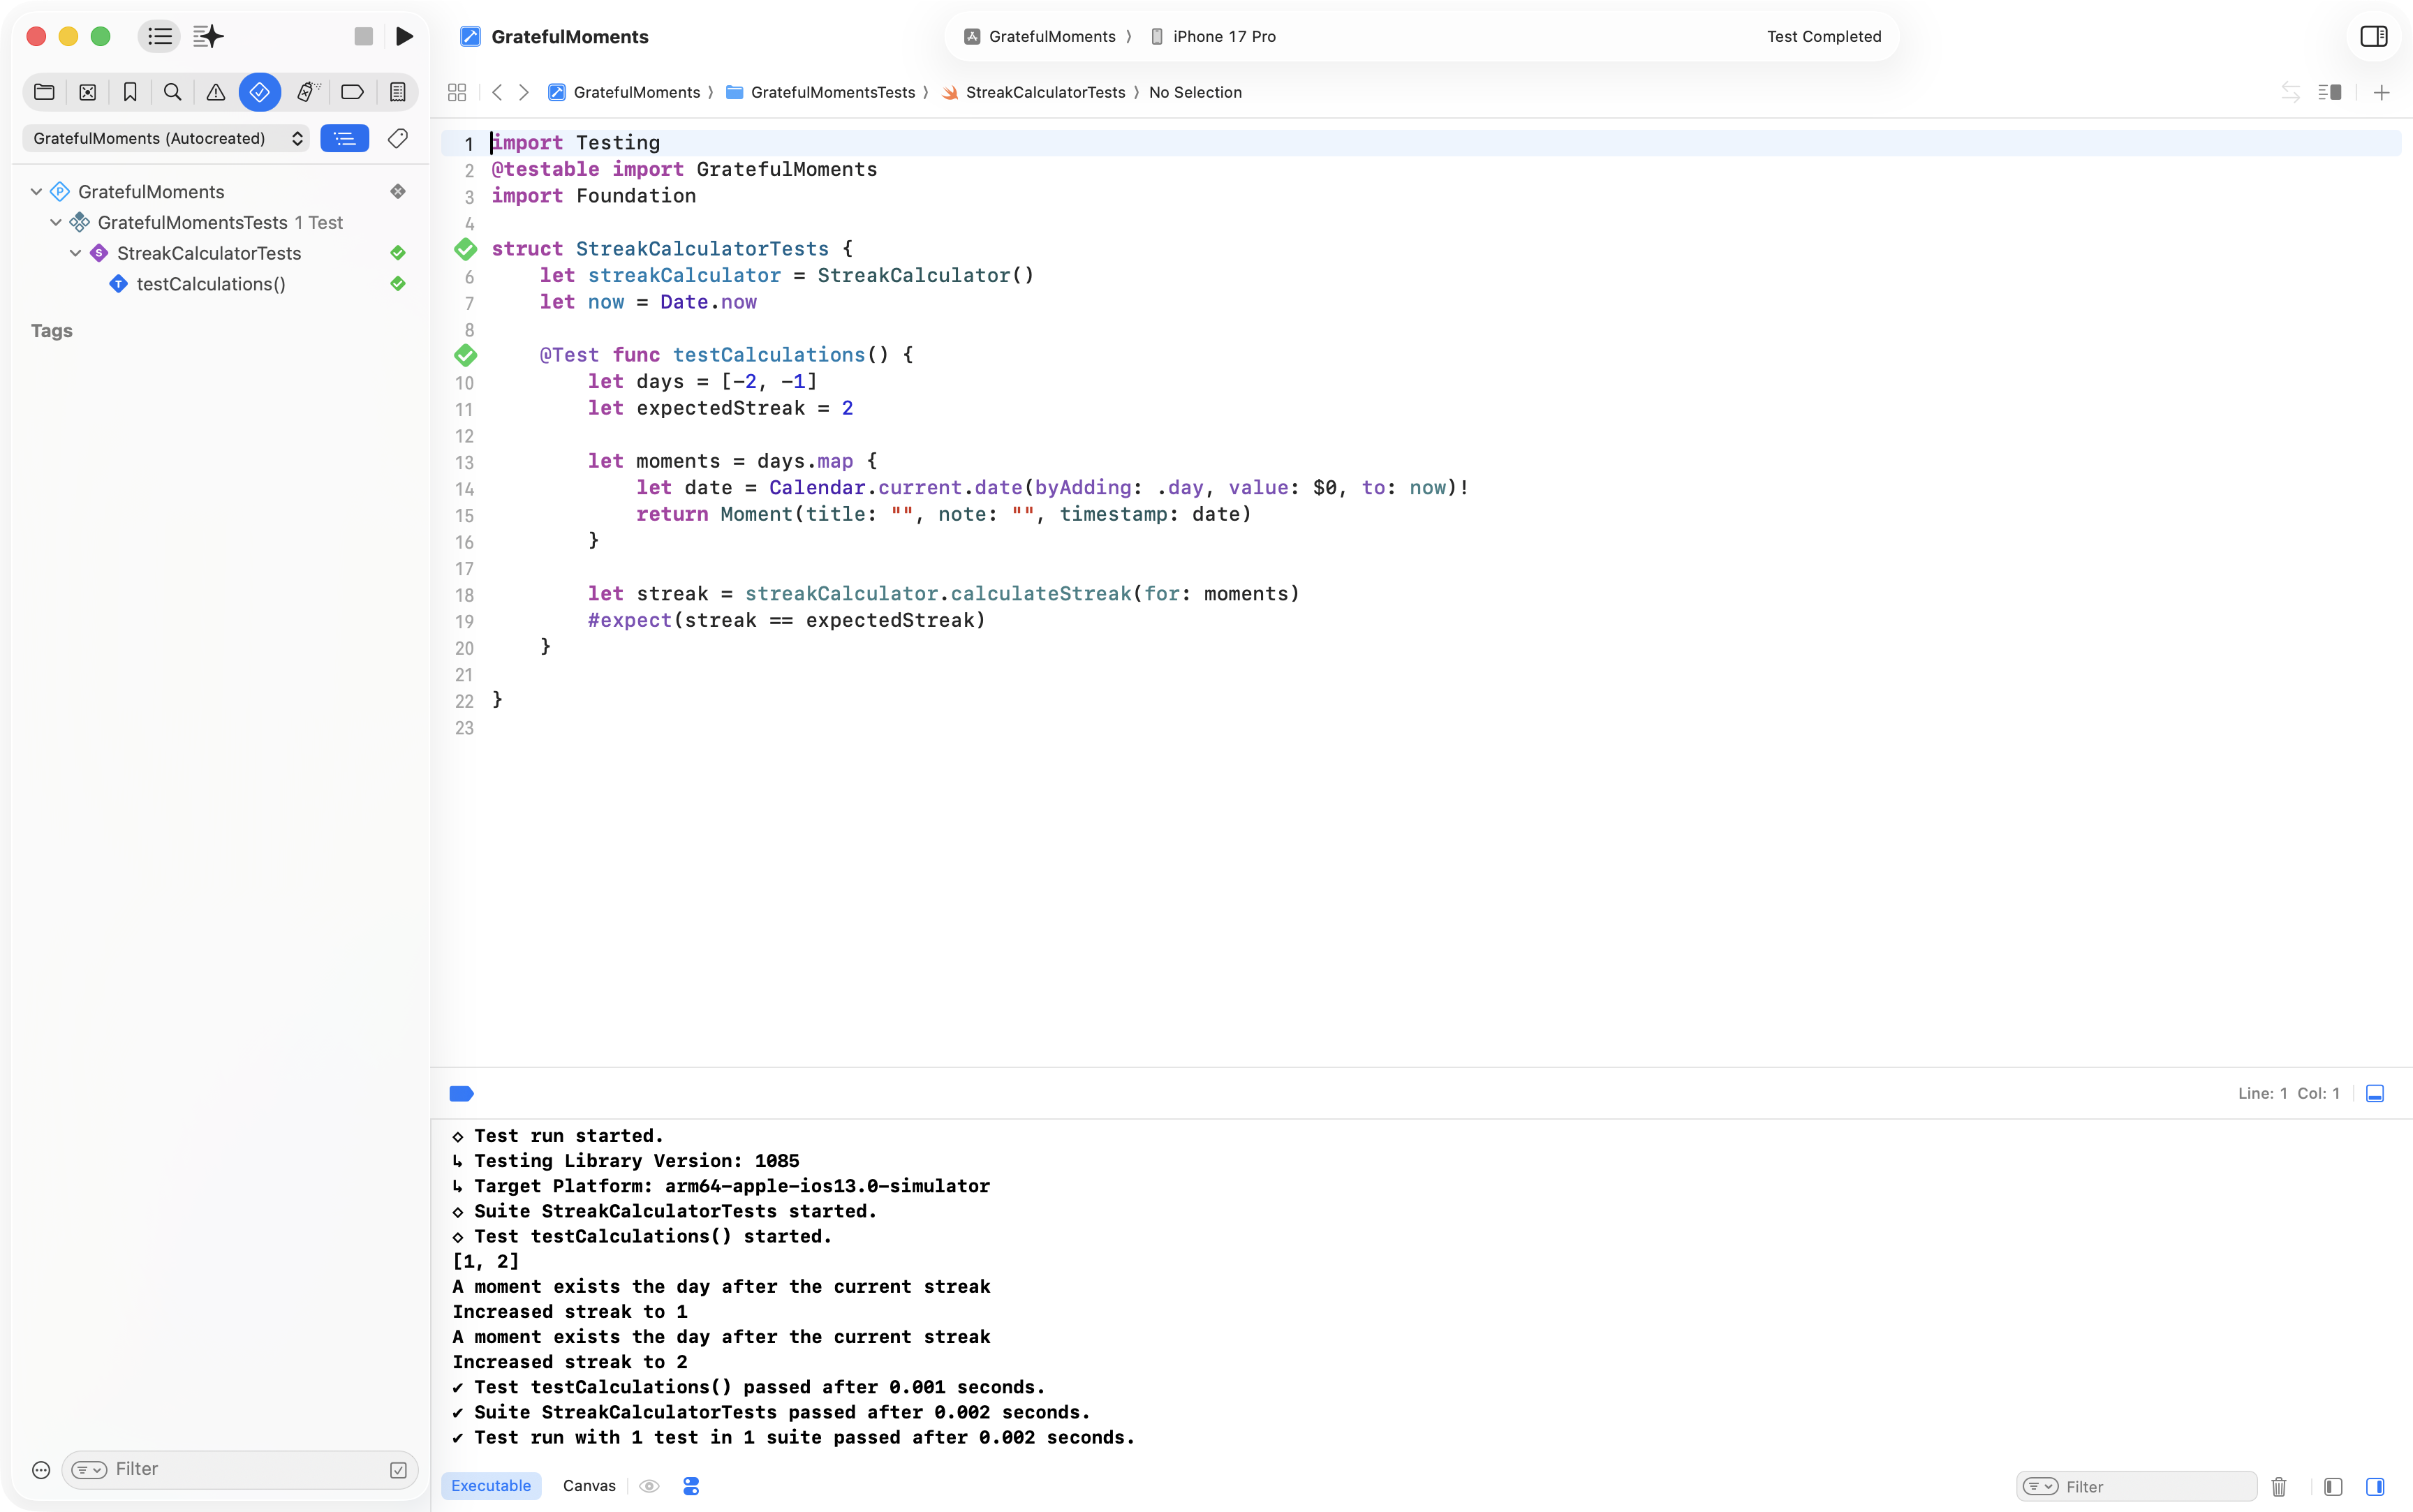Open No Selection breadcrumb symbol menu
This screenshot has height=1512, width=2413.
click(x=1195, y=92)
